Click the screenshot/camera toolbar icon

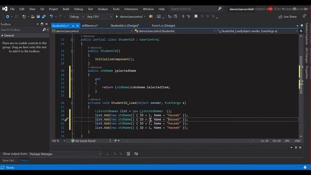coord(159,17)
